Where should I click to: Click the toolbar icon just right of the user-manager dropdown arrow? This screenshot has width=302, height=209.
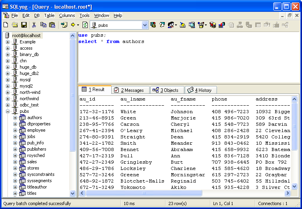point(182,25)
